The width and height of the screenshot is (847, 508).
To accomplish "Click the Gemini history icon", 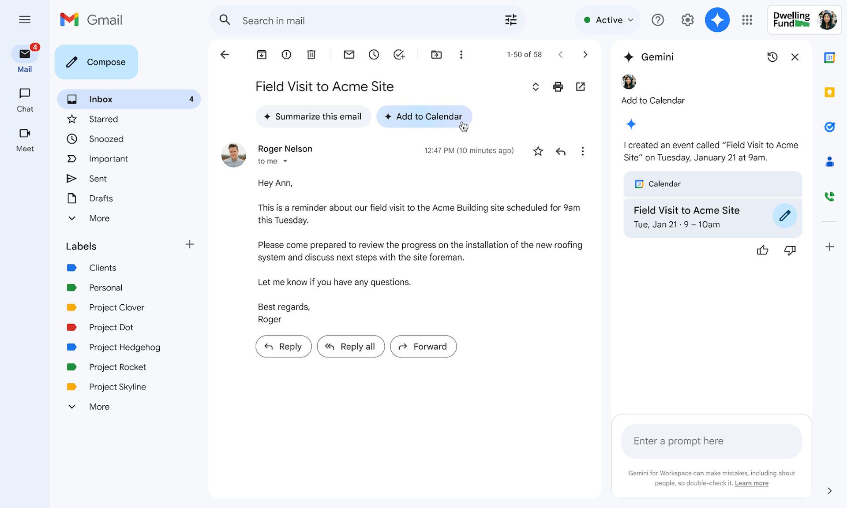I will pos(772,56).
